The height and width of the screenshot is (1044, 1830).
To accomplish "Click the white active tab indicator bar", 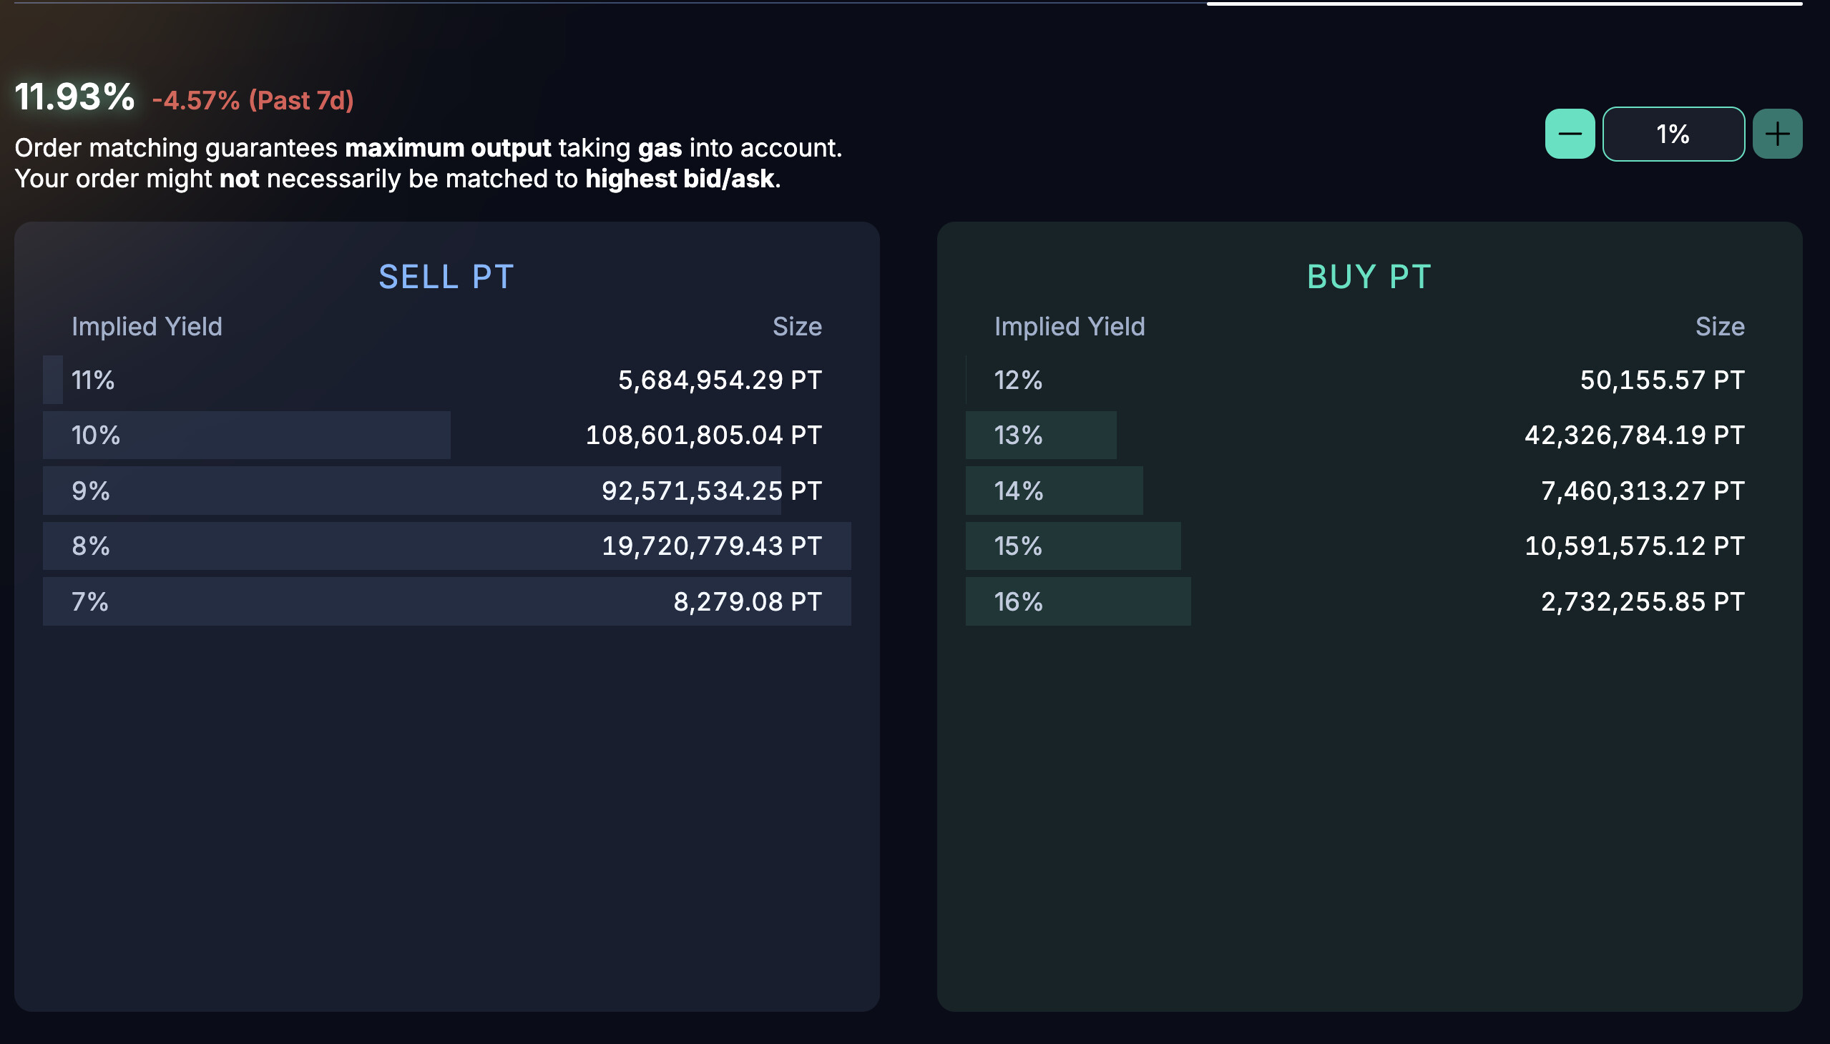I will (1504, 4).
